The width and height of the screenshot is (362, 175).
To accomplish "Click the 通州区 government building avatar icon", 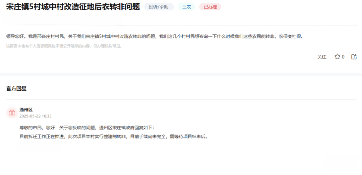I will (x=12, y=113).
